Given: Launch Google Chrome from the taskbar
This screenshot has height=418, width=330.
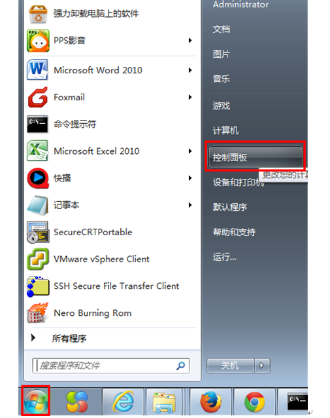Looking at the screenshot, I should (x=254, y=402).
